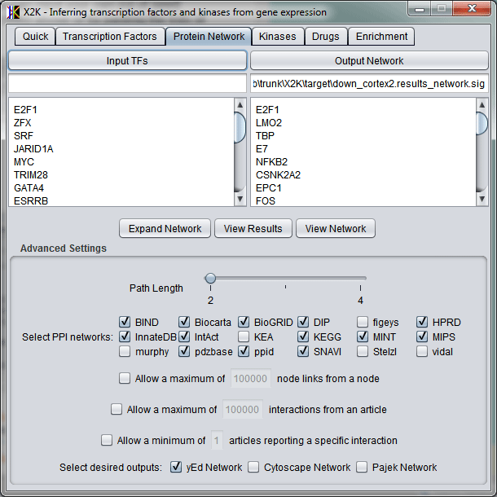Switch to the Transcription Factors tab
This screenshot has height=497, width=497.
(x=110, y=37)
